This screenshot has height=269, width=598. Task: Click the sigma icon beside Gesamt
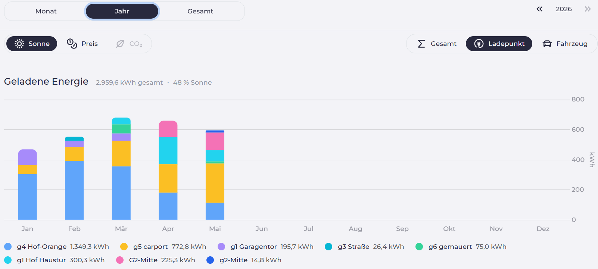421,44
